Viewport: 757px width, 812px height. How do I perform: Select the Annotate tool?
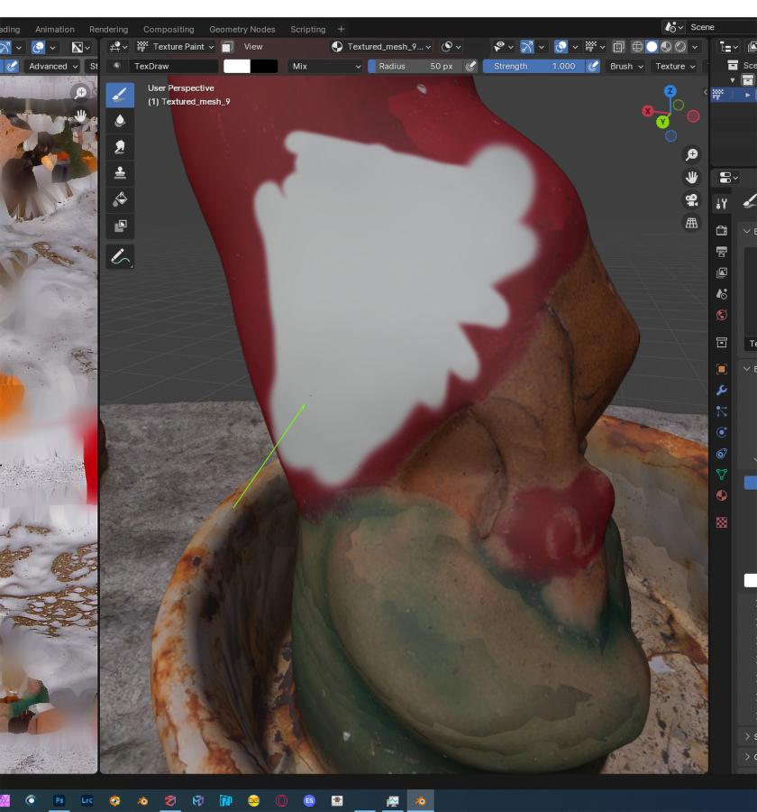click(120, 257)
